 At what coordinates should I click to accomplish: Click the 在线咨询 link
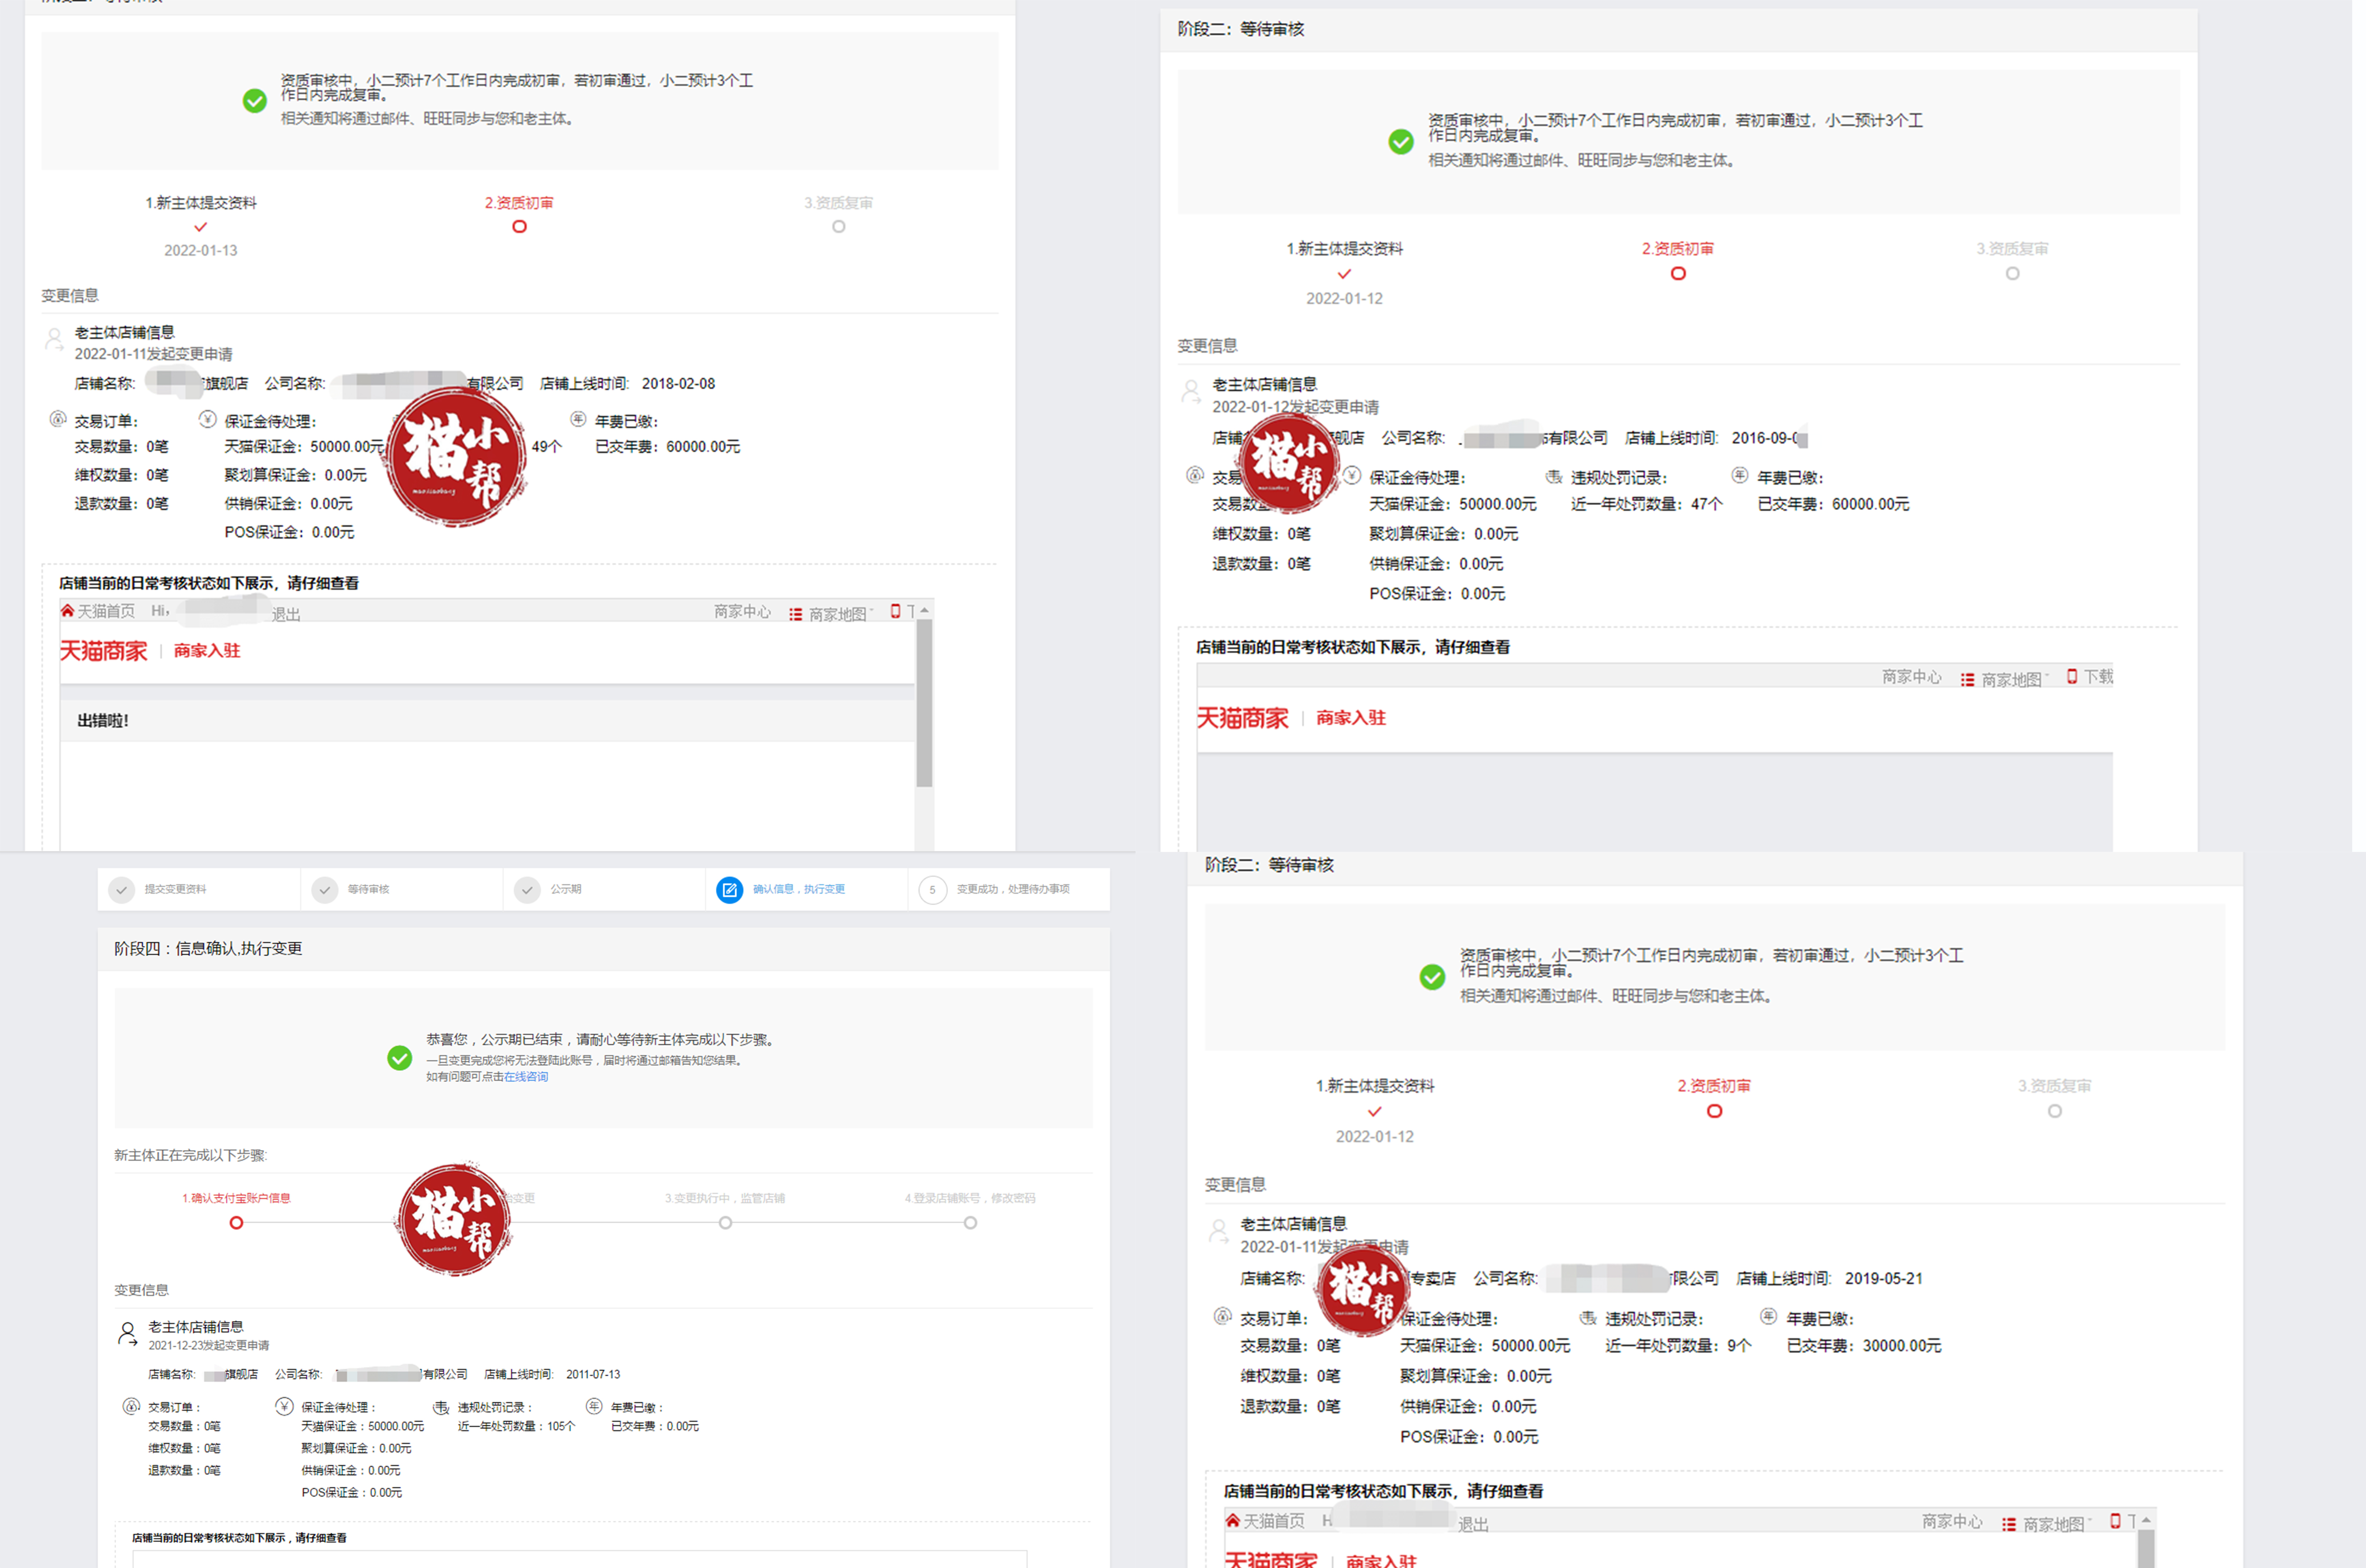[526, 1077]
